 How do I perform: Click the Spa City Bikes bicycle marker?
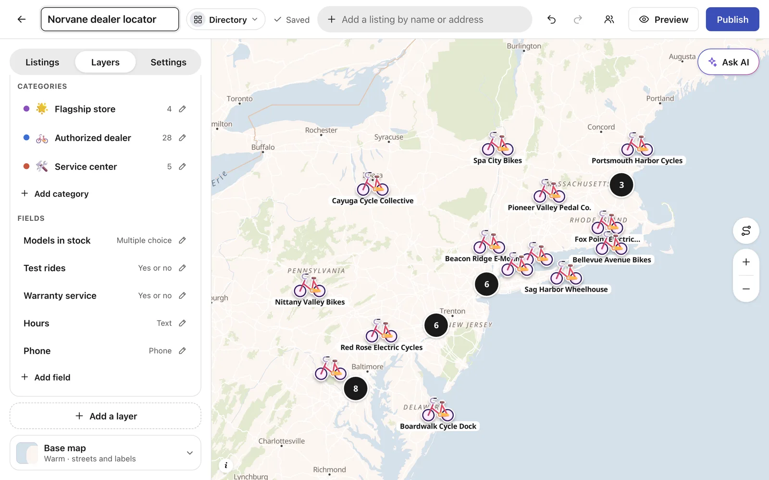click(497, 144)
